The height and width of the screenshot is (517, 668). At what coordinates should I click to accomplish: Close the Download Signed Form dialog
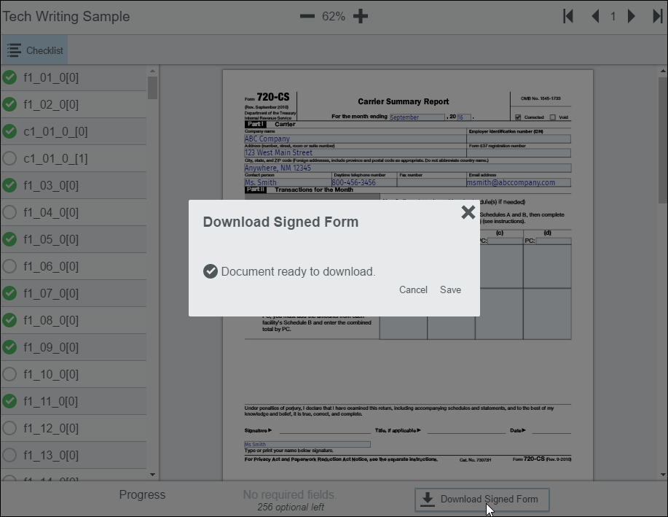click(x=468, y=212)
